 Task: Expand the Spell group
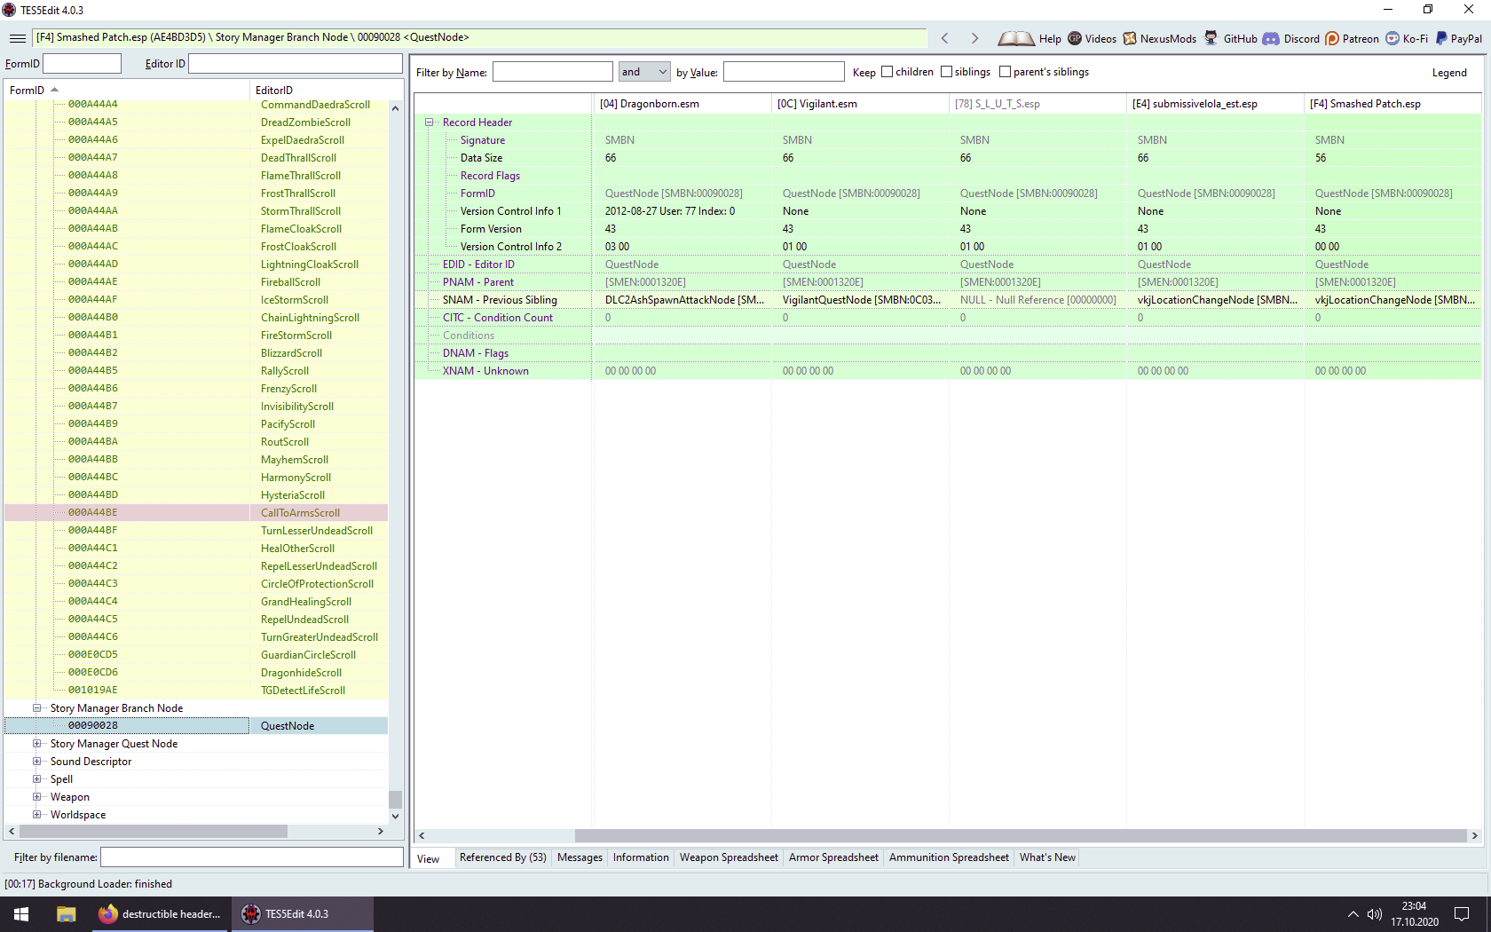pyautogui.click(x=37, y=779)
